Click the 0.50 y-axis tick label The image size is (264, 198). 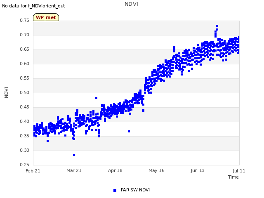24,92
